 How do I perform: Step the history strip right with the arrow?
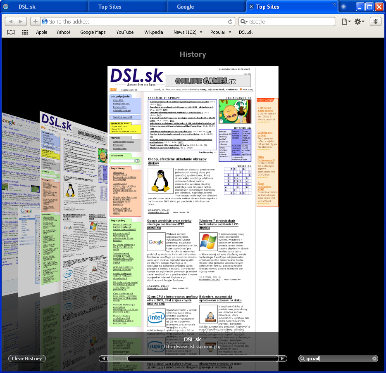coord(283,359)
